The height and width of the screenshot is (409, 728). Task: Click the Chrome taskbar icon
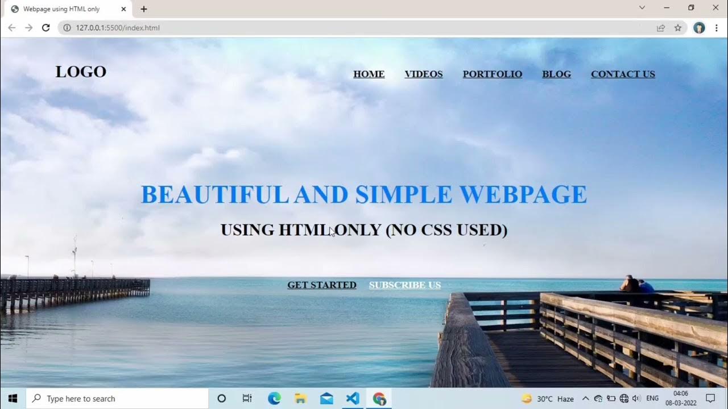379,399
